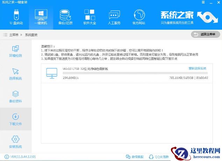Select the 备份资料 layers icon
The image size is (222, 161).
coord(15,94)
